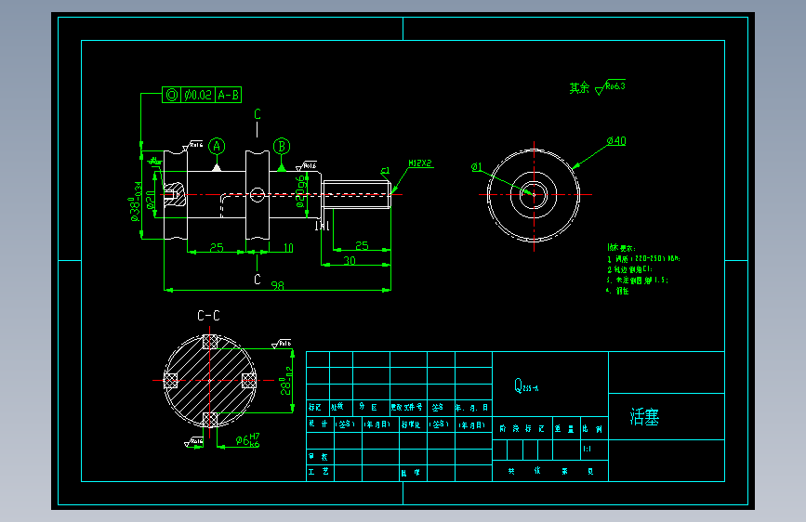Select the 阶段标记 header cell
806x522 pixels.
point(522,428)
